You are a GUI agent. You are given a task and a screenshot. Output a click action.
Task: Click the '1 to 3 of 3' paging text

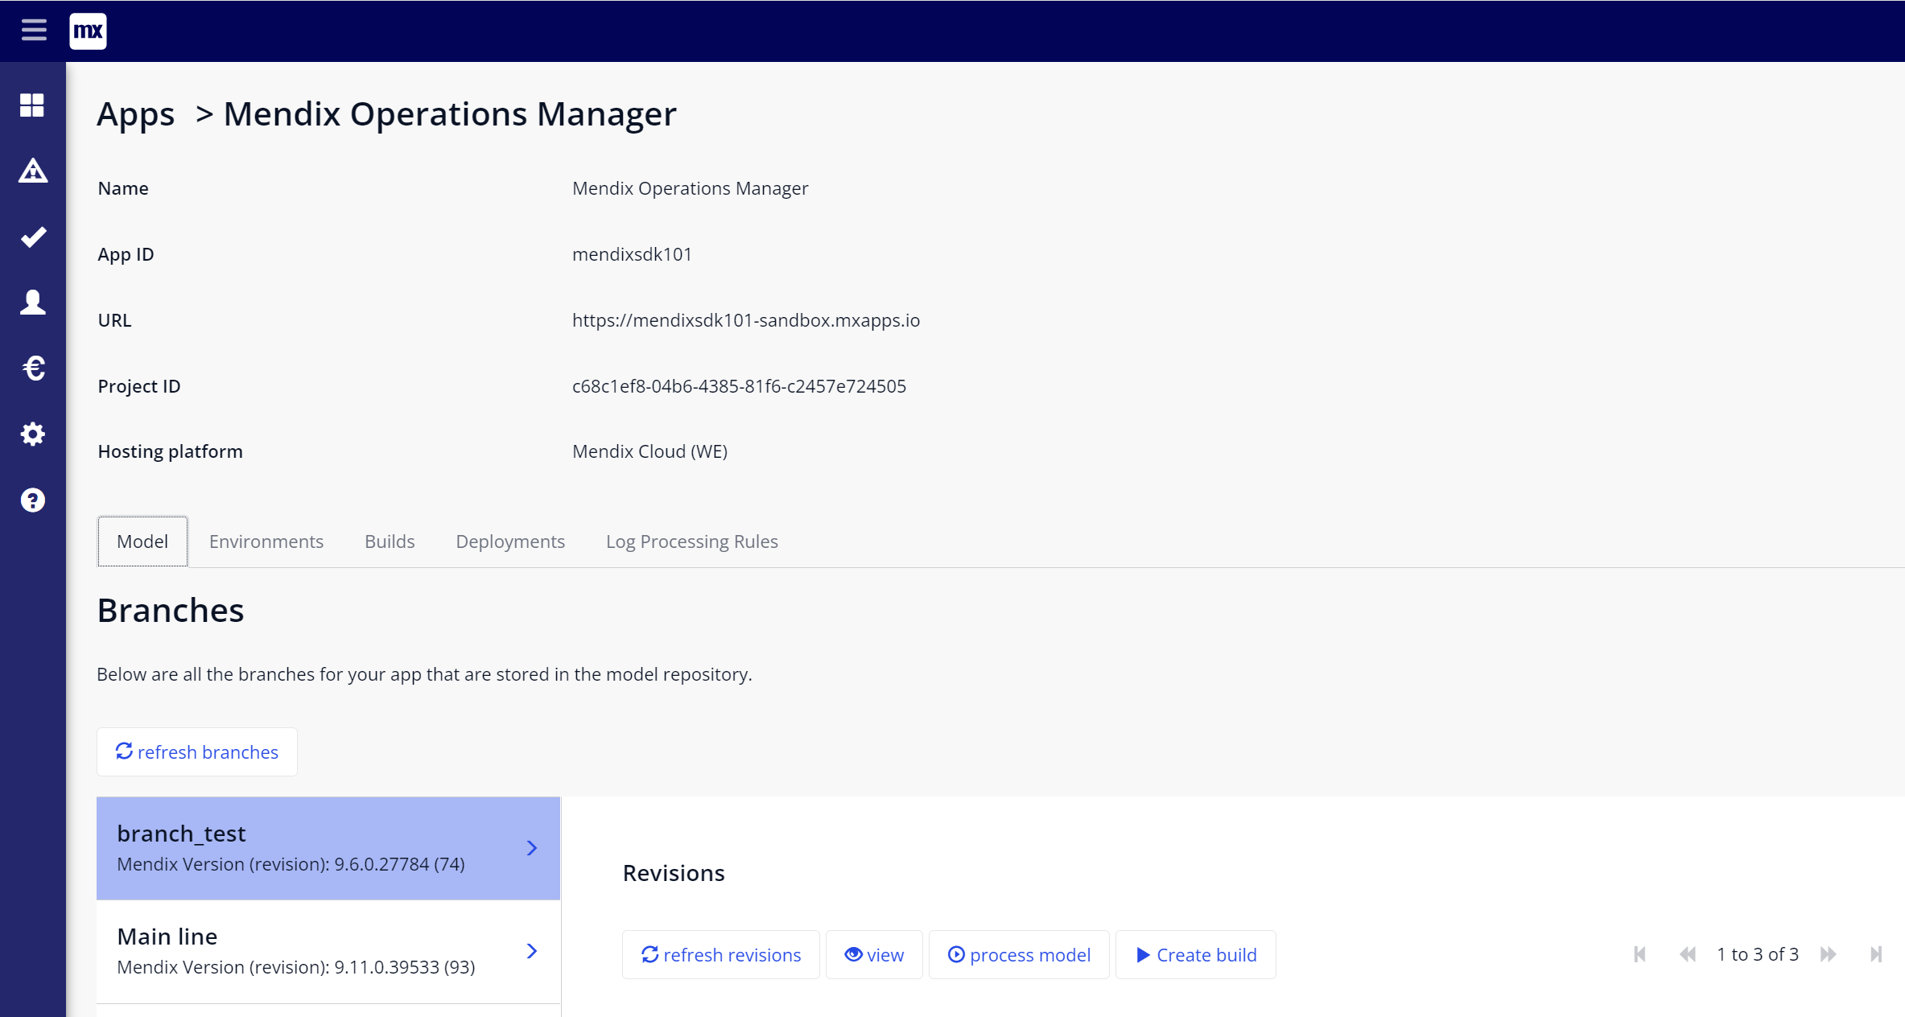pos(1758,954)
